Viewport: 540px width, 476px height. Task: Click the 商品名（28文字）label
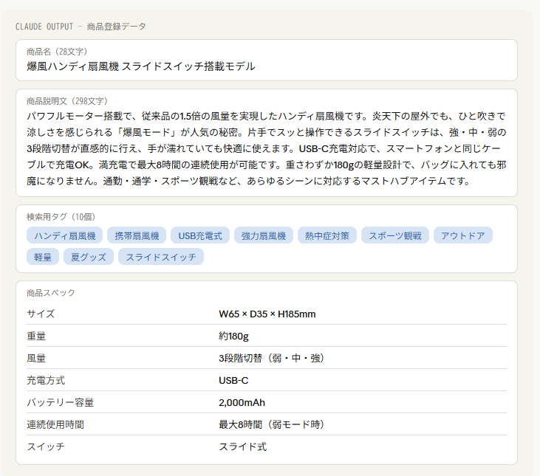57,52
